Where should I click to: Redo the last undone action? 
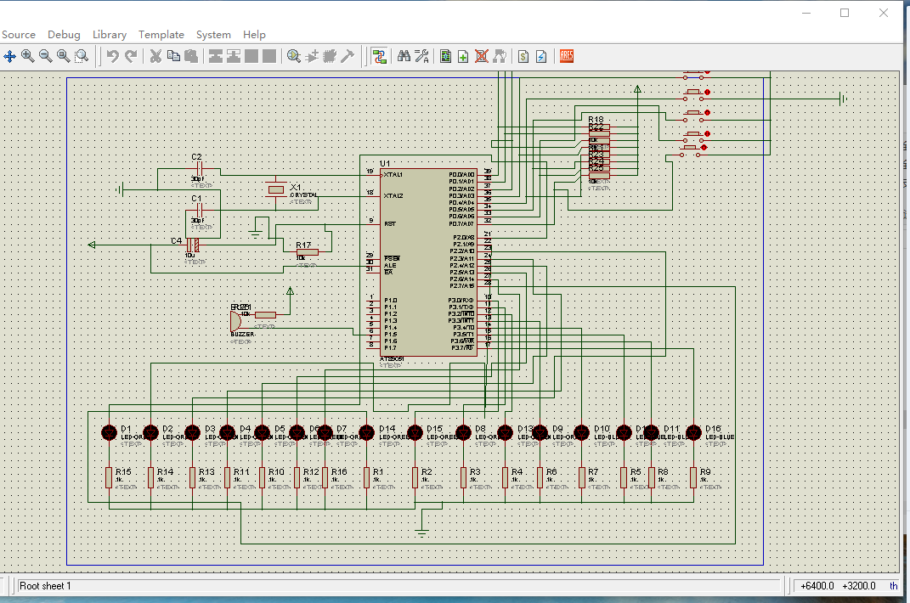(131, 56)
